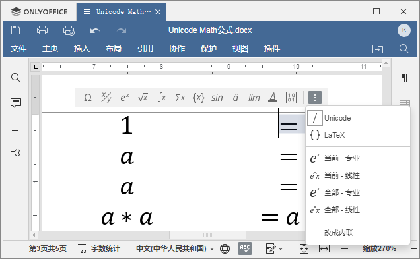Click horizontal scrollbar left arrow
Image resolution: width=420 pixels, height=259 pixels.
[x=34, y=235]
